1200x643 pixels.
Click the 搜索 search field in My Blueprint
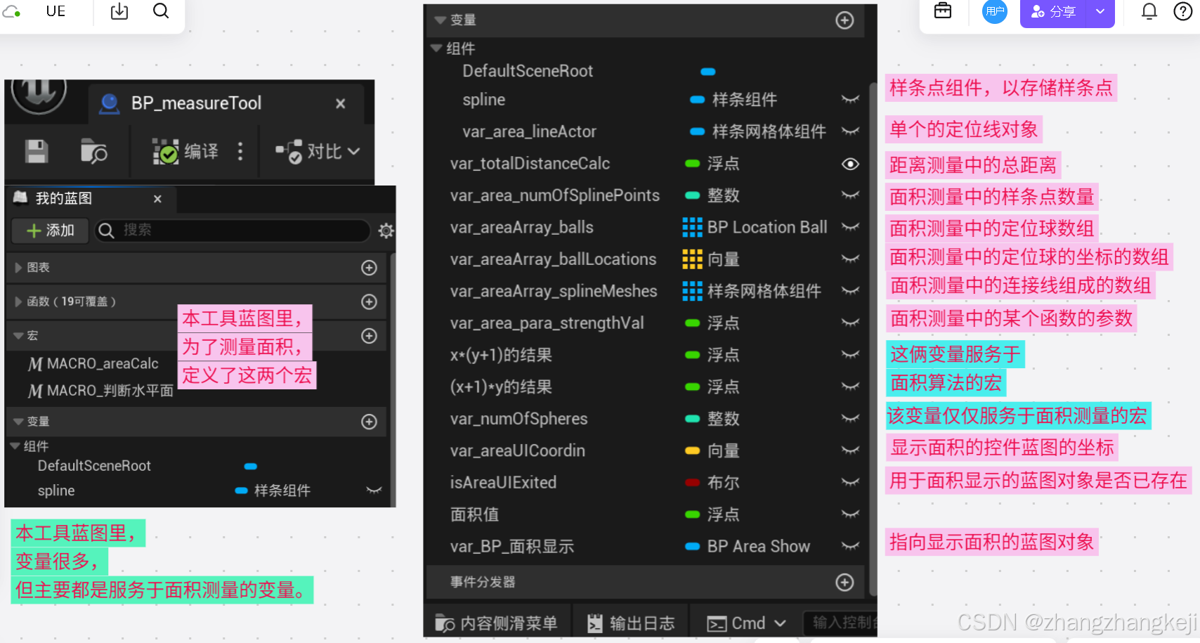(232, 230)
